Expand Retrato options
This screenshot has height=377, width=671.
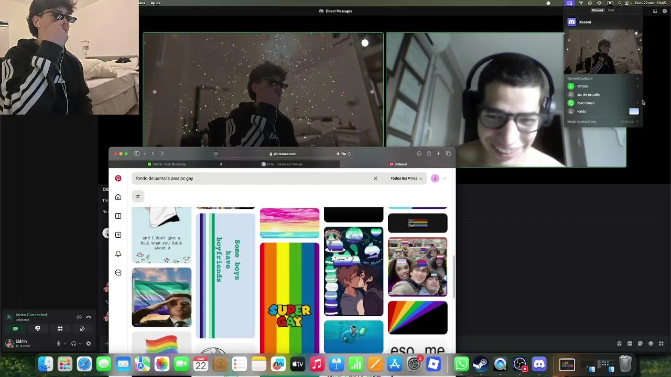(637, 86)
